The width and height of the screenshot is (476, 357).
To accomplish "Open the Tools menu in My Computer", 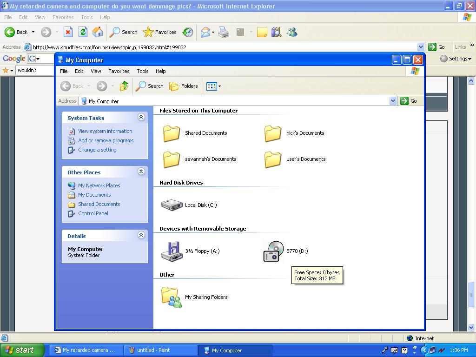I will tap(142, 71).
